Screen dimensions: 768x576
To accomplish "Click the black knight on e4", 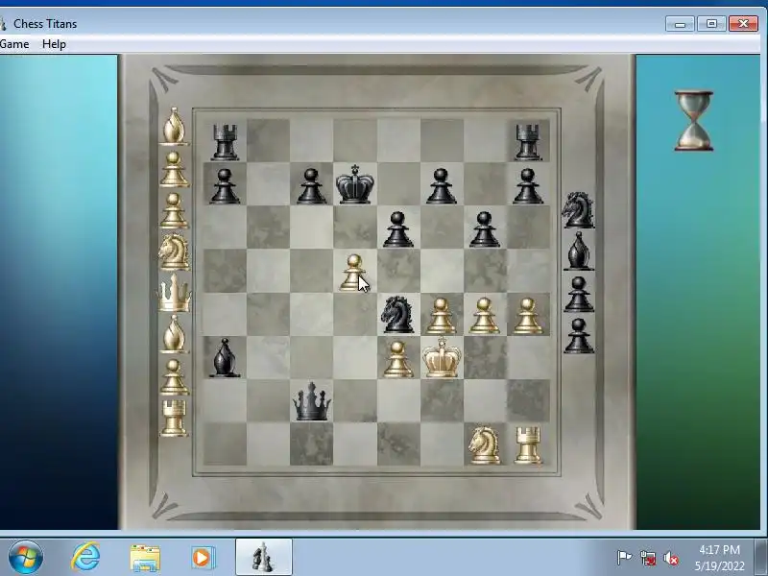I will pos(397,314).
